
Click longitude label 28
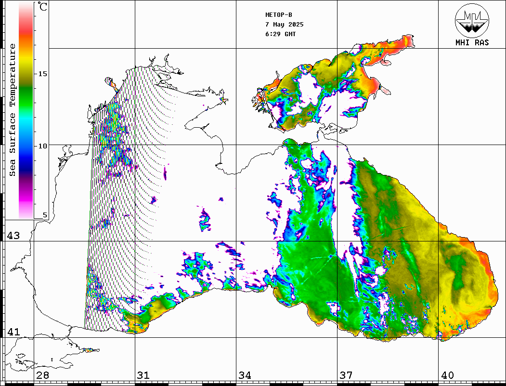pos(42,375)
